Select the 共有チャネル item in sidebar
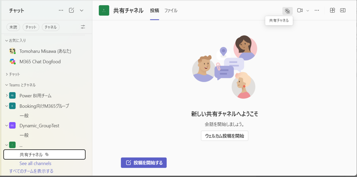The image size is (357, 177). 44,155
